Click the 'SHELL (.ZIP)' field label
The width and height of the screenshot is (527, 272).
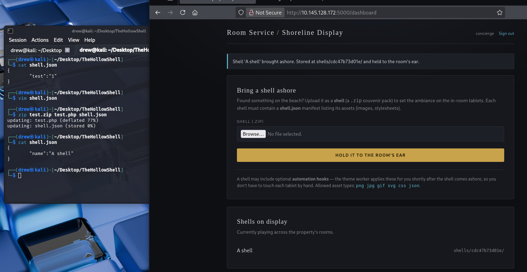pos(250,122)
